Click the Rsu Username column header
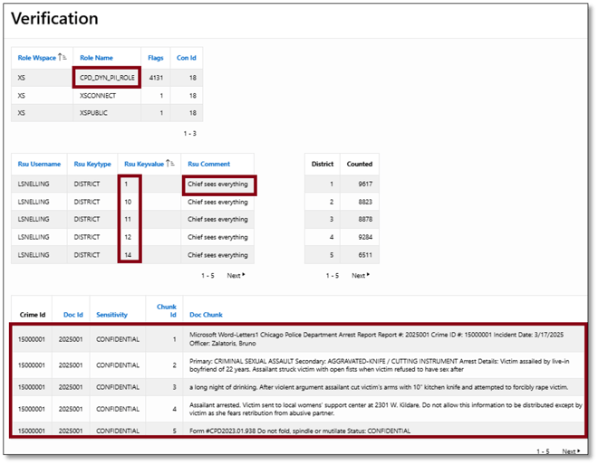Screen dimensions: 598x464 pyautogui.click(x=40, y=164)
